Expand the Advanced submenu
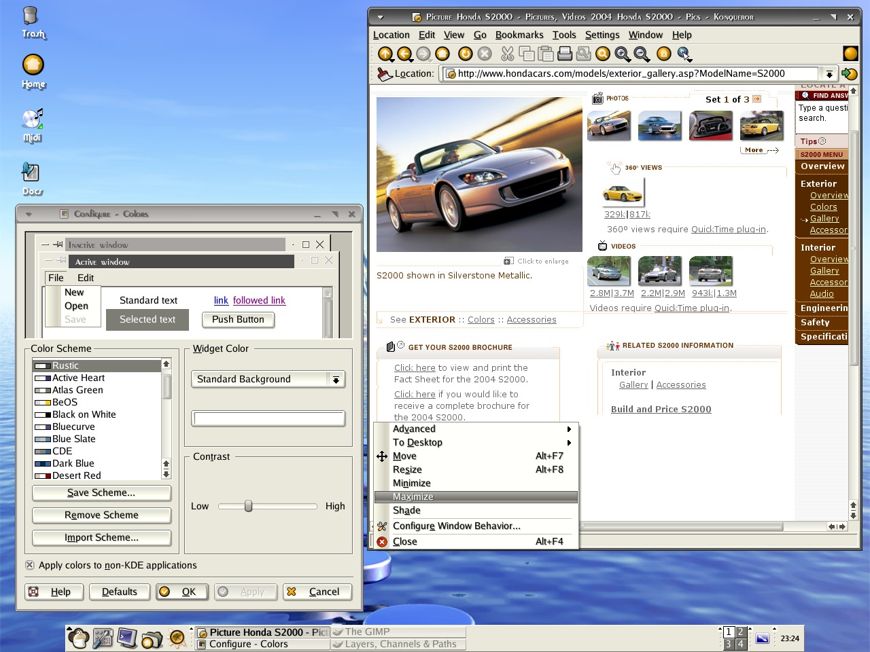 point(476,429)
